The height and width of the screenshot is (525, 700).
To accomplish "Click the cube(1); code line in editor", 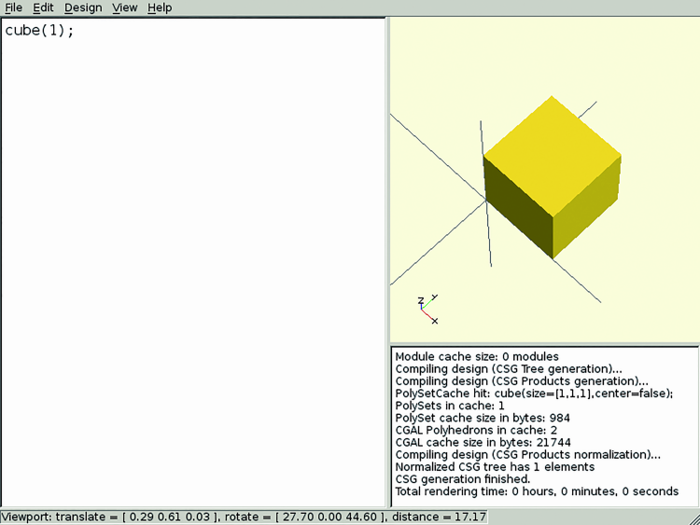I will [x=39, y=30].
